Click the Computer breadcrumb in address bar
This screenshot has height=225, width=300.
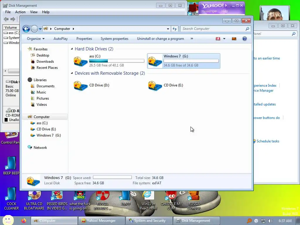tap(62, 29)
